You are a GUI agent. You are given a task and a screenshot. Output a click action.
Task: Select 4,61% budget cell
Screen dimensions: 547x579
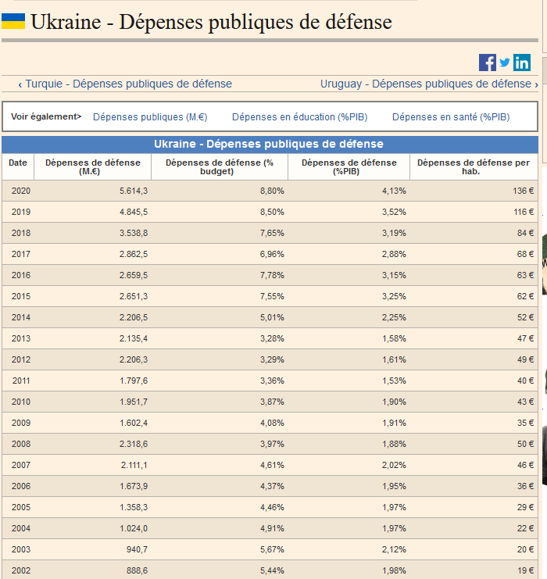[220, 465]
